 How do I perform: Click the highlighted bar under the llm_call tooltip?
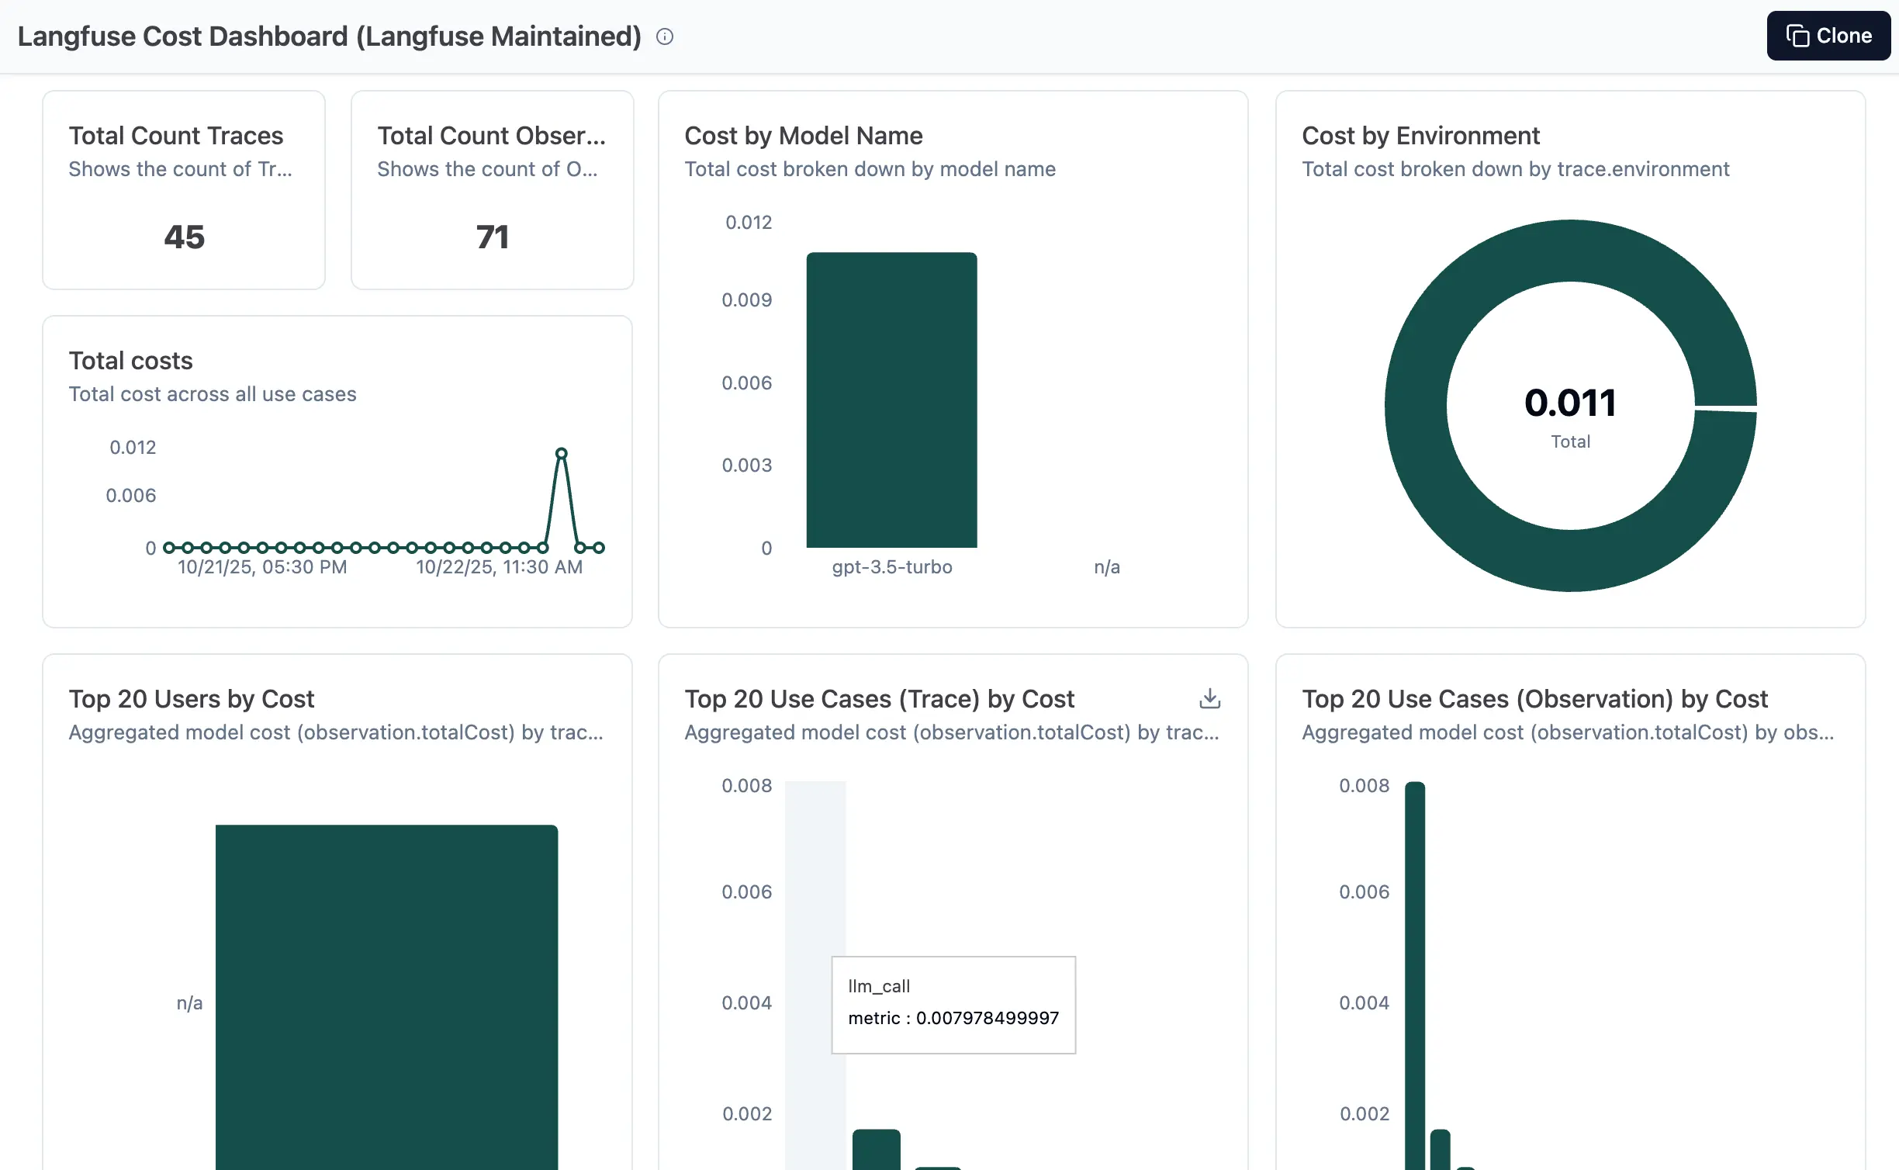pyautogui.click(x=815, y=869)
